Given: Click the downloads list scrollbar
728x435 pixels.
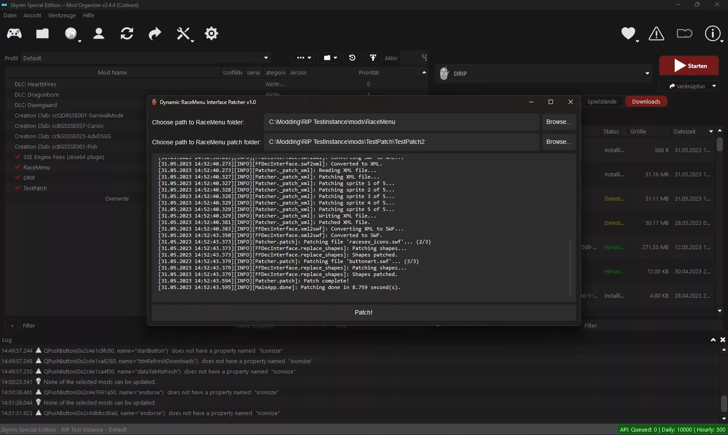Looking at the screenshot, I should point(720,144).
